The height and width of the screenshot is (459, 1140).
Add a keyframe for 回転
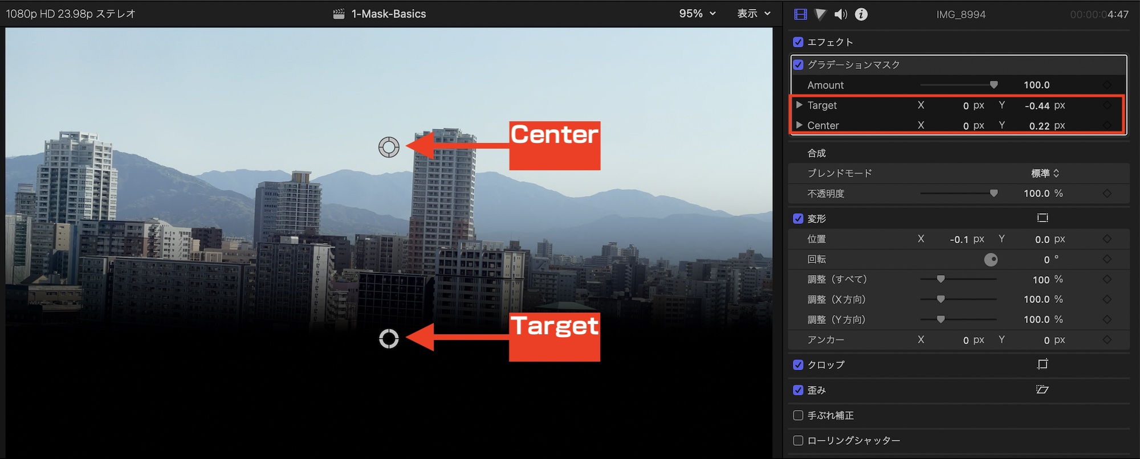point(1107,259)
